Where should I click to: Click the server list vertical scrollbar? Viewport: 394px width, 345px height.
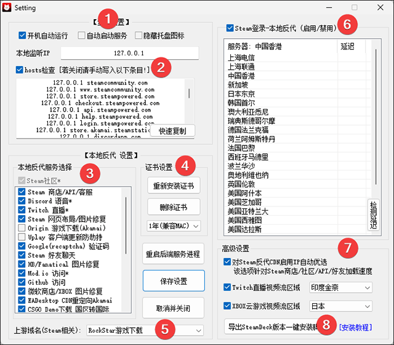tap(376, 117)
